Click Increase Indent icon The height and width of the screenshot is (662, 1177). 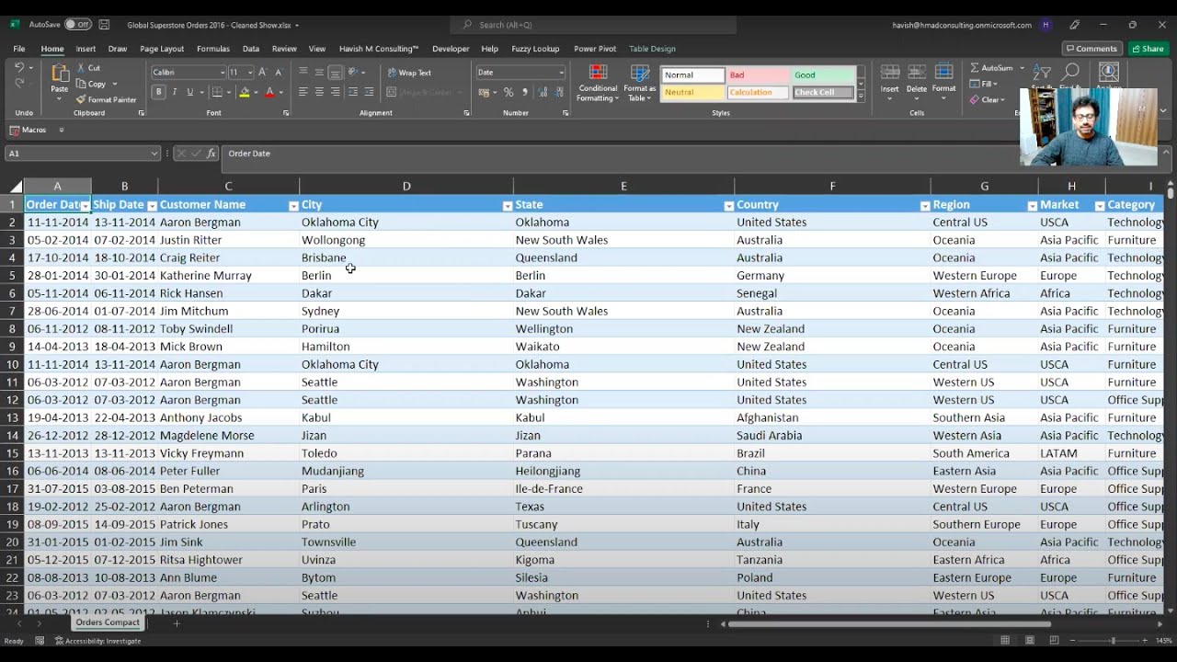[x=369, y=92]
